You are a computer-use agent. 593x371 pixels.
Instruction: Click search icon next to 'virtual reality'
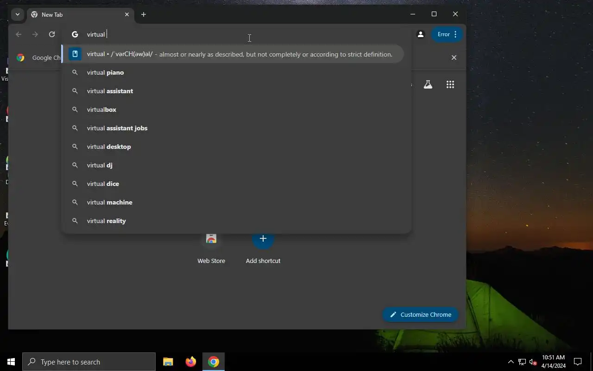tap(75, 221)
